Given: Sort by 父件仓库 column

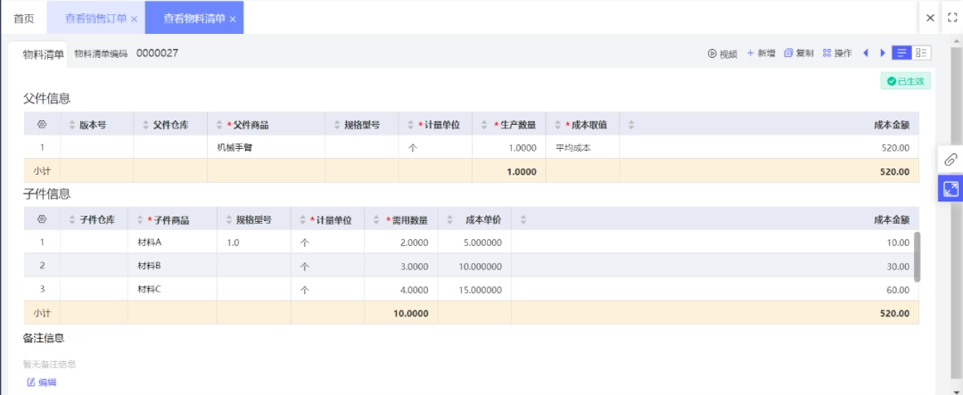Looking at the screenshot, I should [x=146, y=125].
